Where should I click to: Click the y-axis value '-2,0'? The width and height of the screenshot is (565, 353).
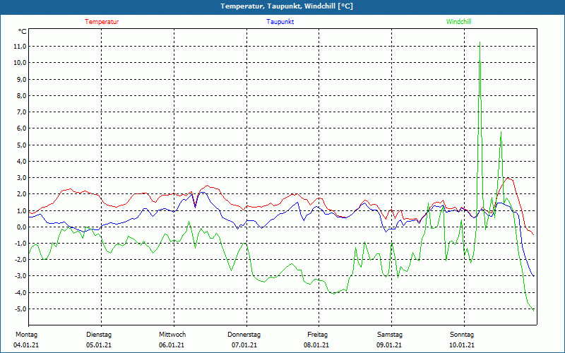[19, 260]
